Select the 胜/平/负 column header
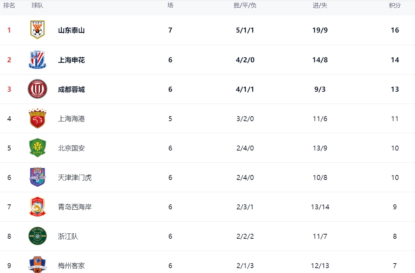Image resolution: width=415 pixels, height=273 pixels. pos(245,6)
